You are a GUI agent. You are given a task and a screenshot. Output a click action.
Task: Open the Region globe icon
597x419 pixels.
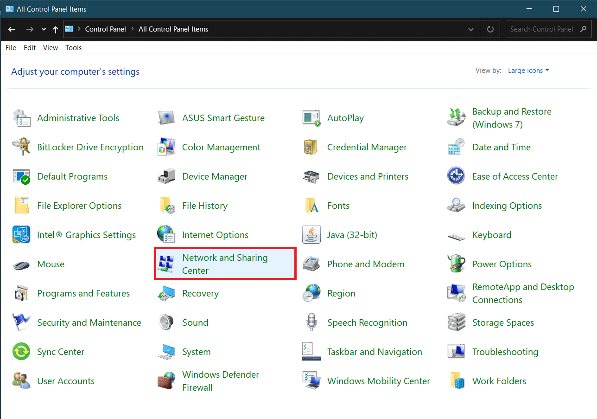click(311, 293)
